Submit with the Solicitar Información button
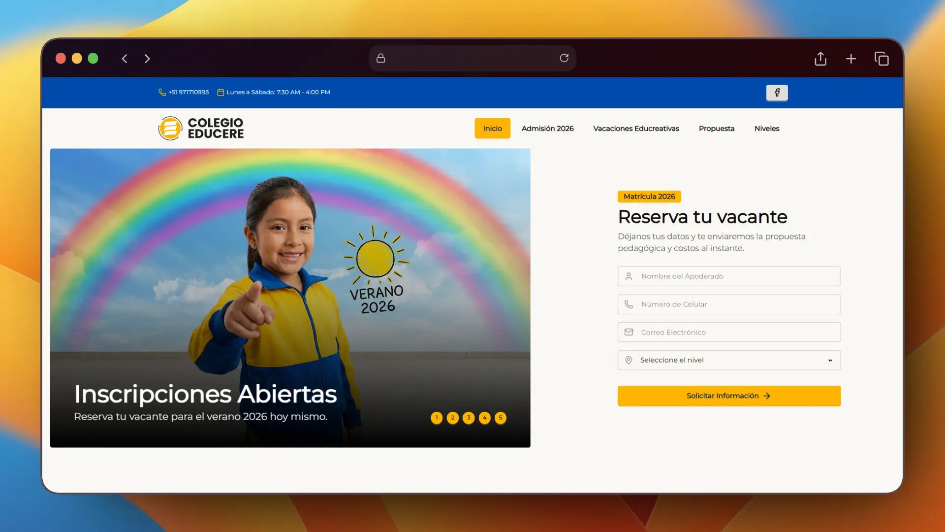This screenshot has width=945, height=532. point(728,396)
